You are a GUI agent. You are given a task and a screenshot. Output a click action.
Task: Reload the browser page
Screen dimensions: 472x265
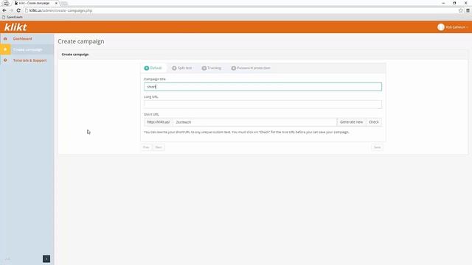point(18,10)
